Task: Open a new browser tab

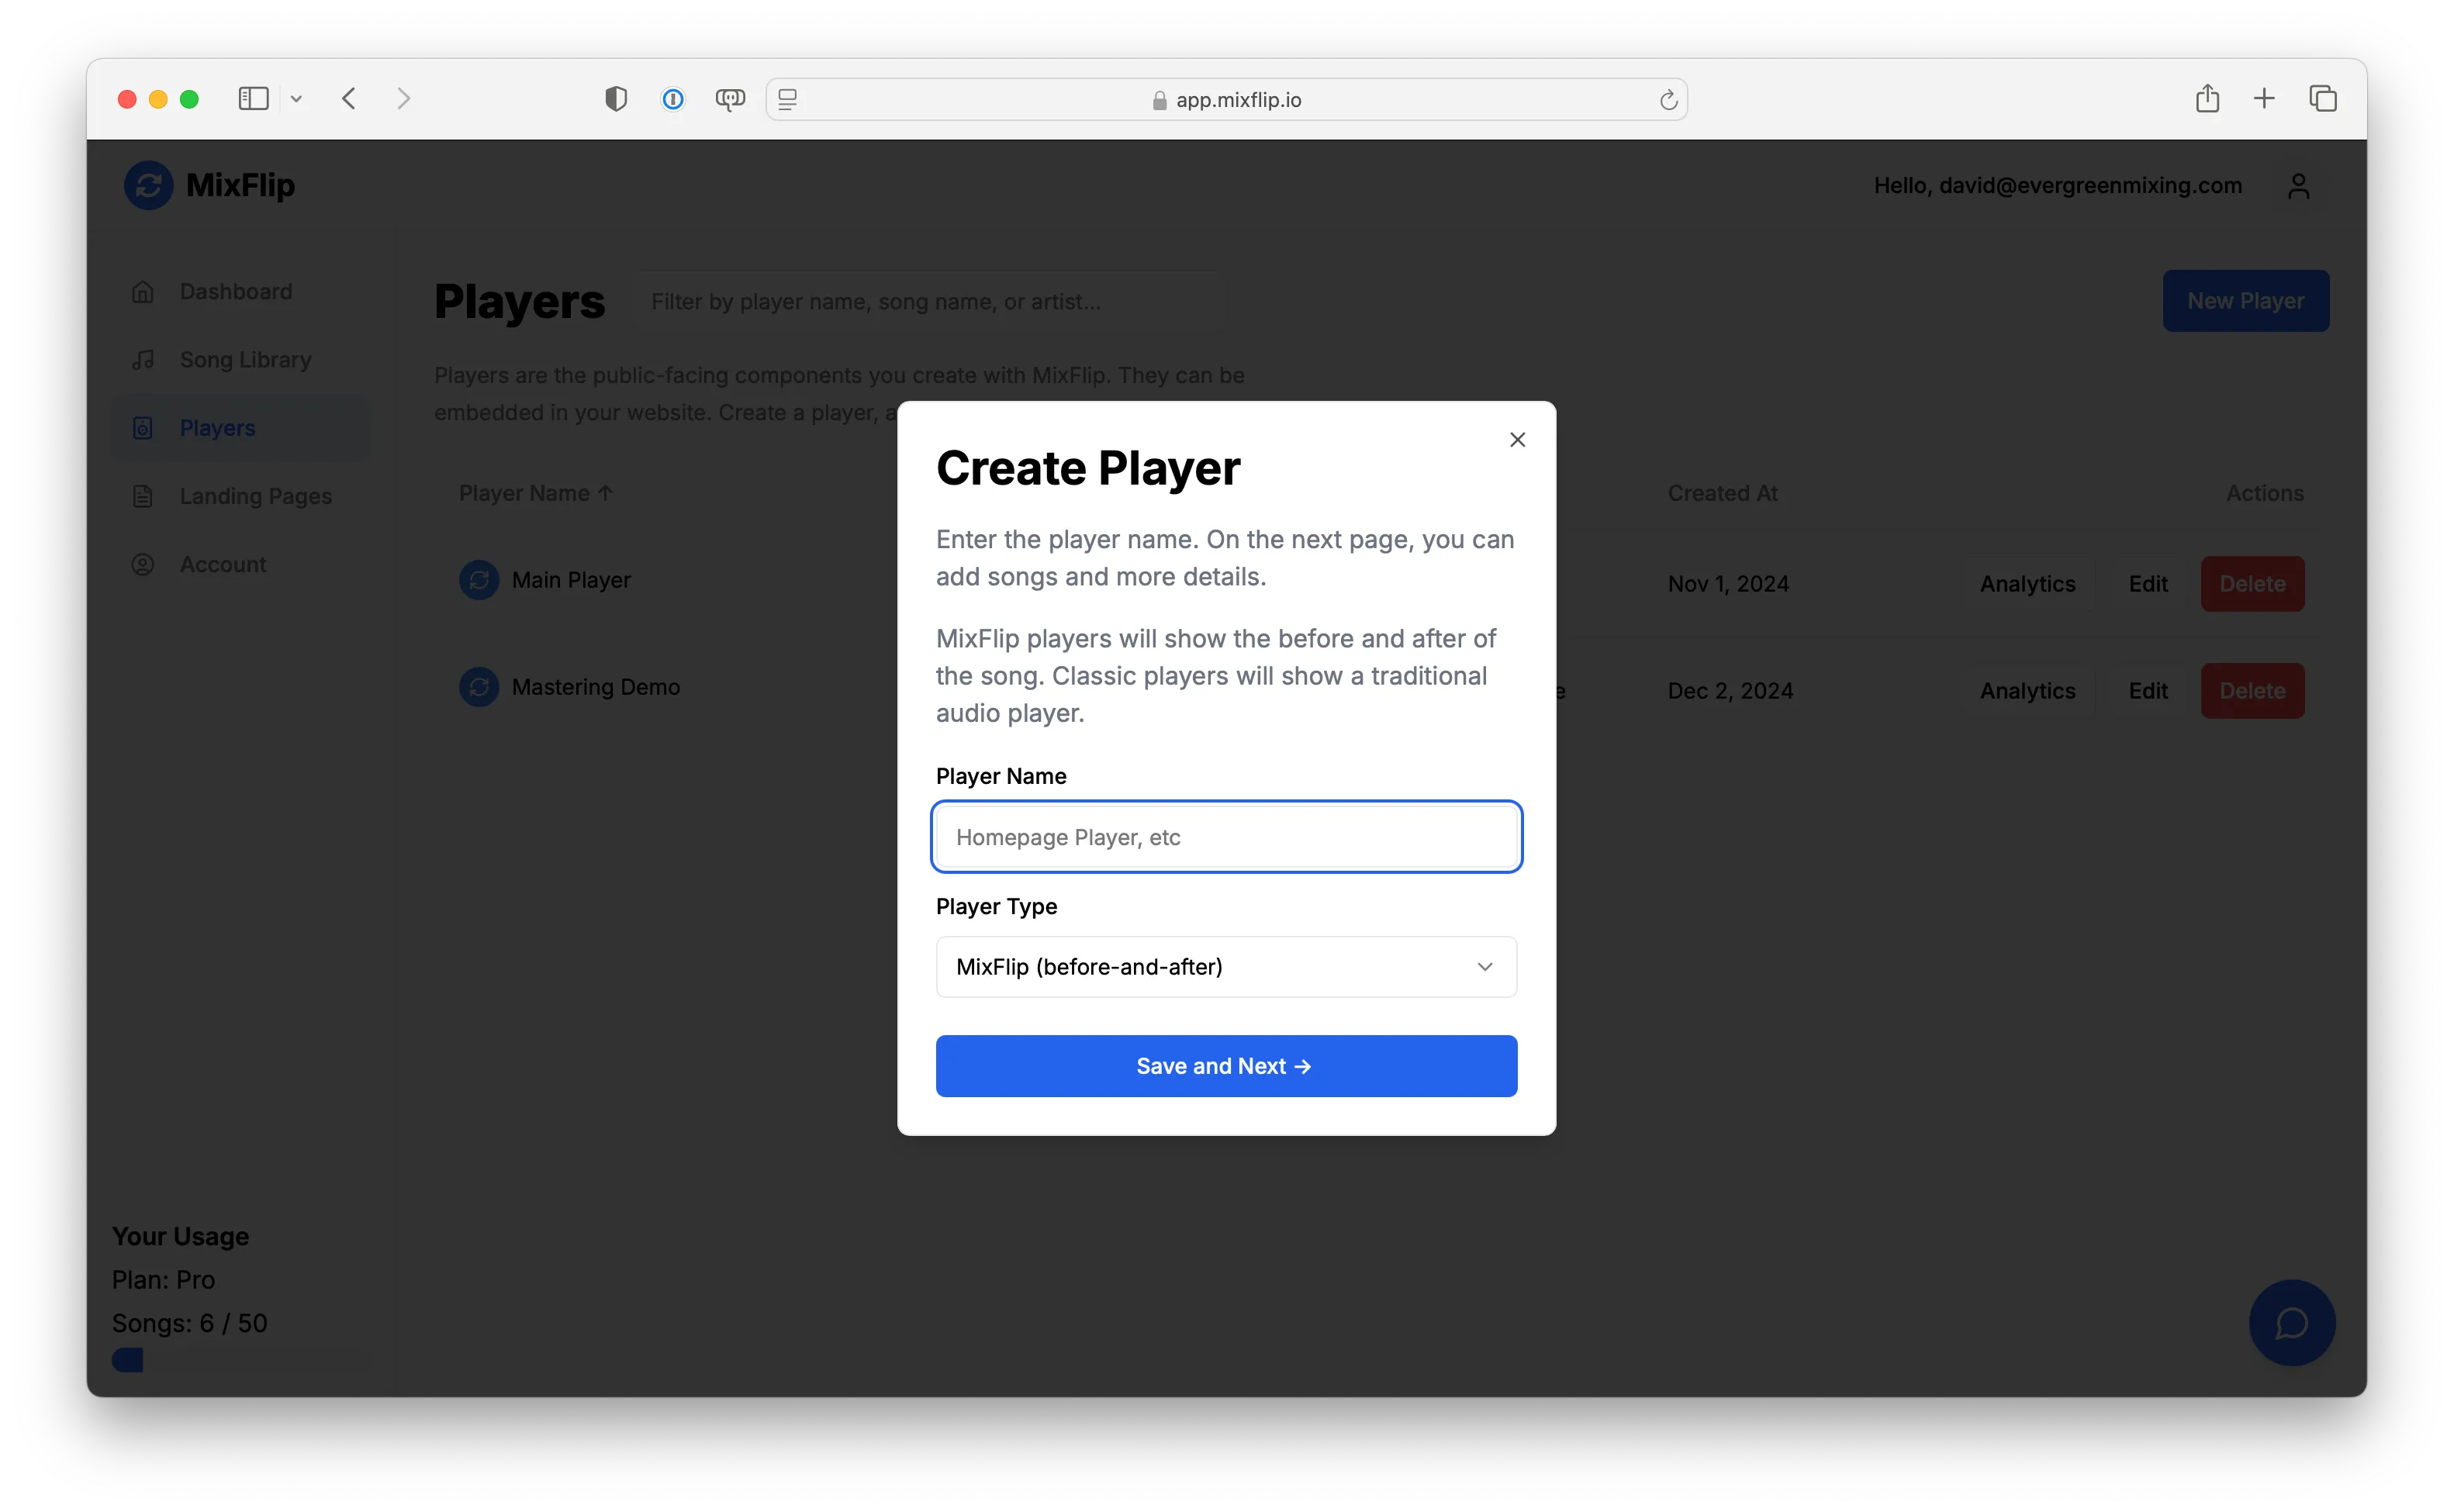Action: coord(2264,98)
